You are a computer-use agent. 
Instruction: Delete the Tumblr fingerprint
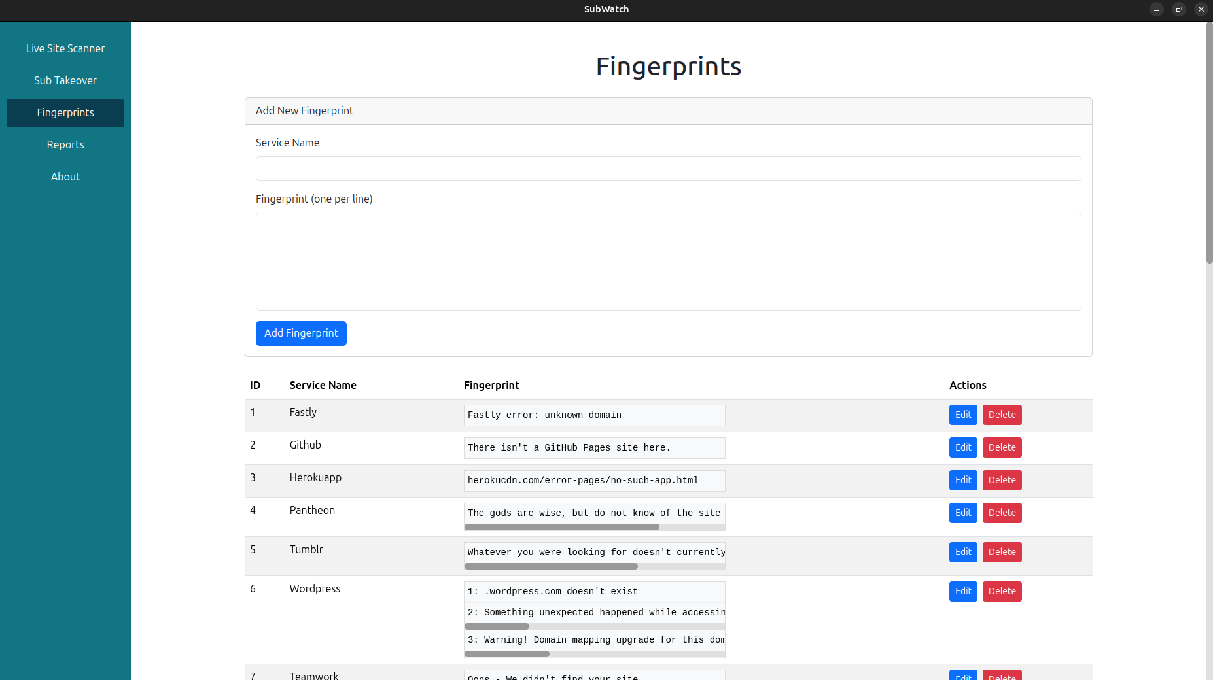pos(1002,552)
